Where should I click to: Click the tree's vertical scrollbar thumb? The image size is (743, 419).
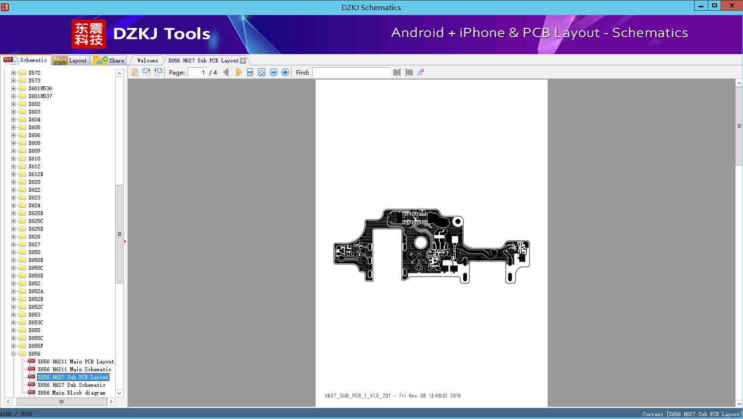tap(119, 234)
